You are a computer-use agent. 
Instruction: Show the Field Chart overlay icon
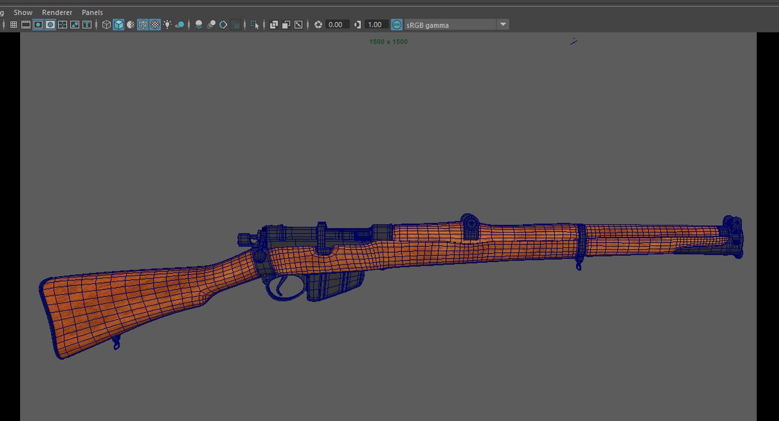tap(62, 25)
